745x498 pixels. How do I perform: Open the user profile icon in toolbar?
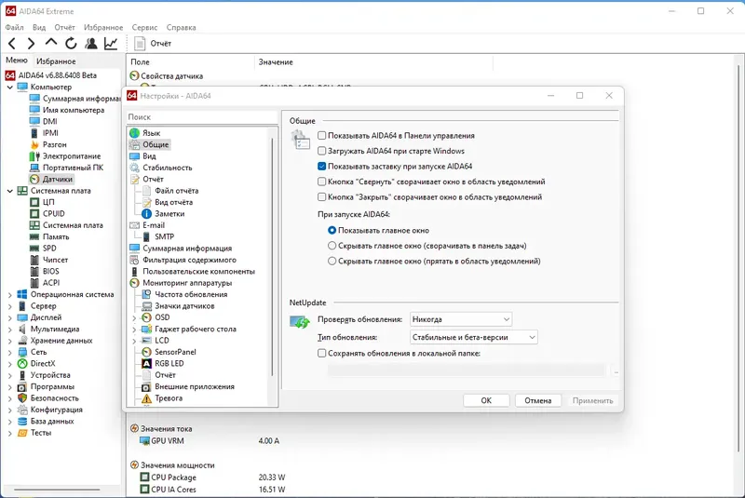(90, 44)
